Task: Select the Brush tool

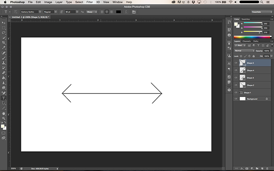Action: pyautogui.click(x=3, y=58)
